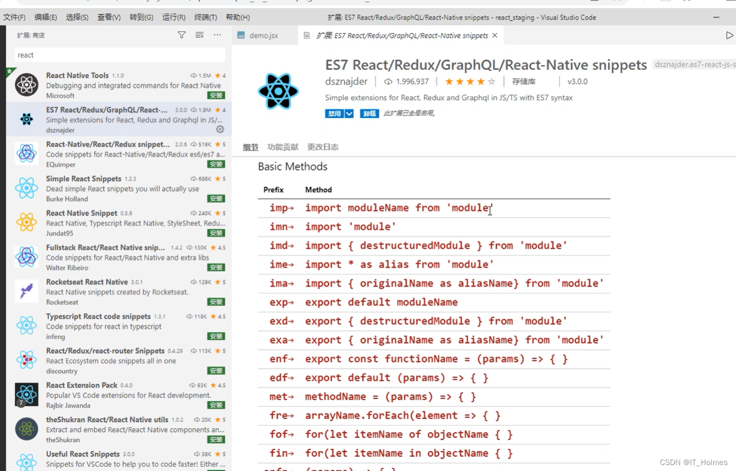Open the extensions panel more actions ellipsis

click(x=217, y=35)
